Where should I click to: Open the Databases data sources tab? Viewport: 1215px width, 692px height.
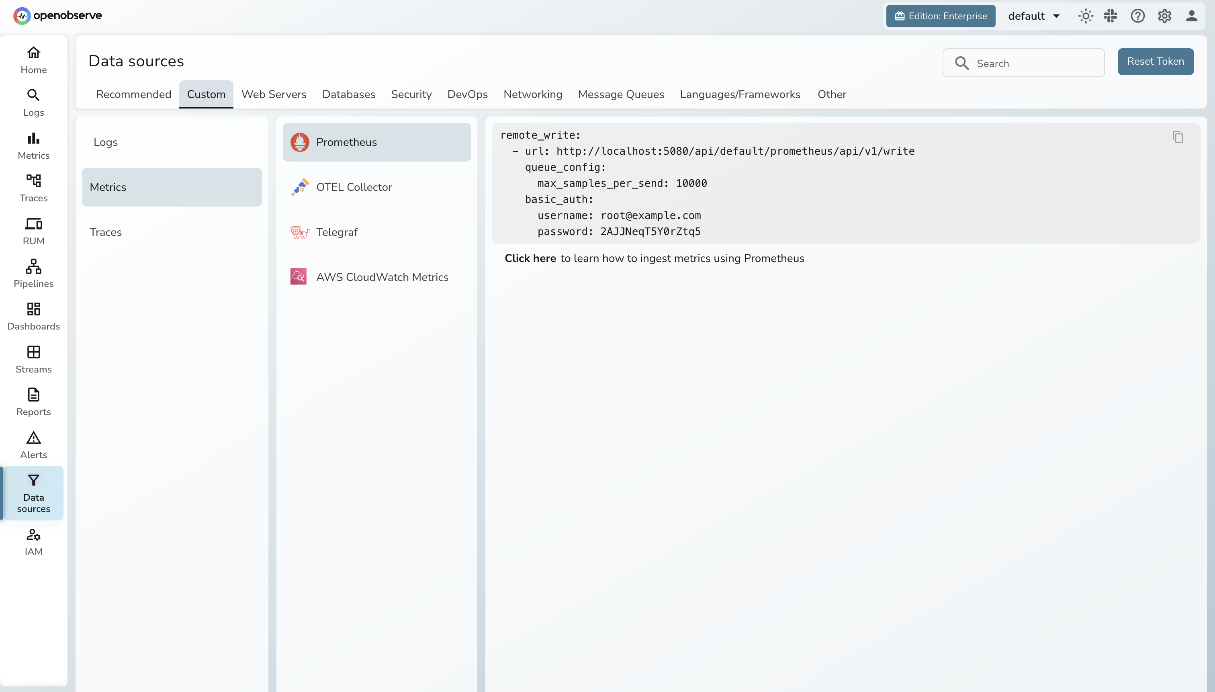coord(348,94)
